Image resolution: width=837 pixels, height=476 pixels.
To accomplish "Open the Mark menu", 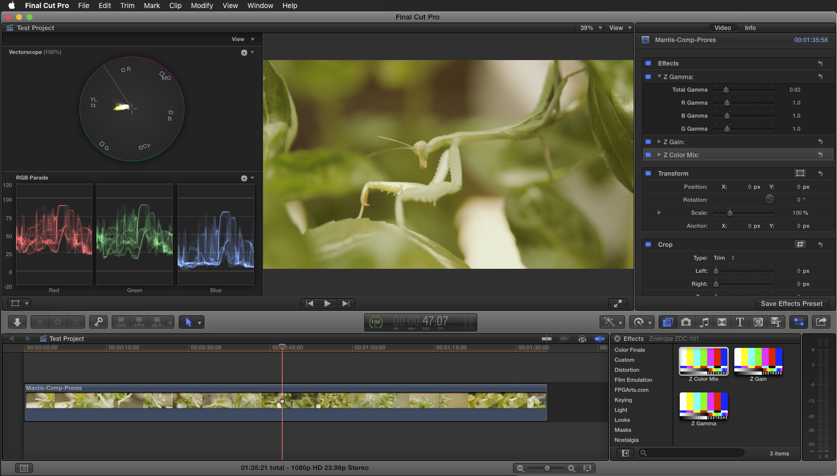I will tap(152, 6).
